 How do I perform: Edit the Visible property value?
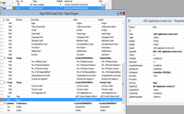coord(168,38)
